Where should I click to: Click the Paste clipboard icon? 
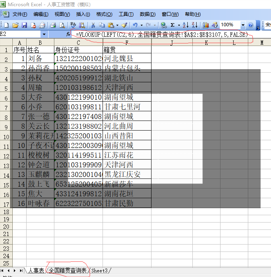point(111,25)
